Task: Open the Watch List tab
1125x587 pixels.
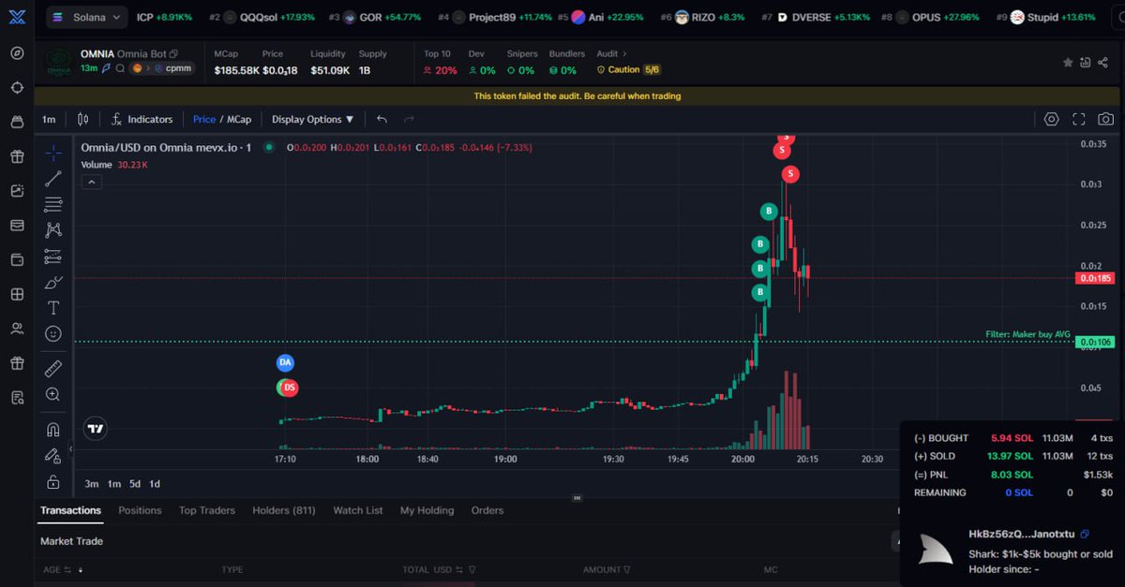Action: [358, 510]
